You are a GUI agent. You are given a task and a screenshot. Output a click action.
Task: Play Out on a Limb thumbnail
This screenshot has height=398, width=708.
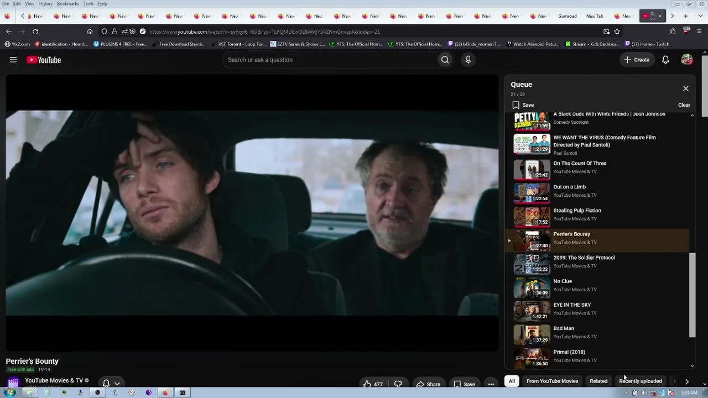point(532,193)
